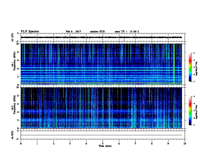Select the ch.1 "Frequency (kHz)" axis label
The height and width of the screenshot is (161, 208).
[14, 61]
